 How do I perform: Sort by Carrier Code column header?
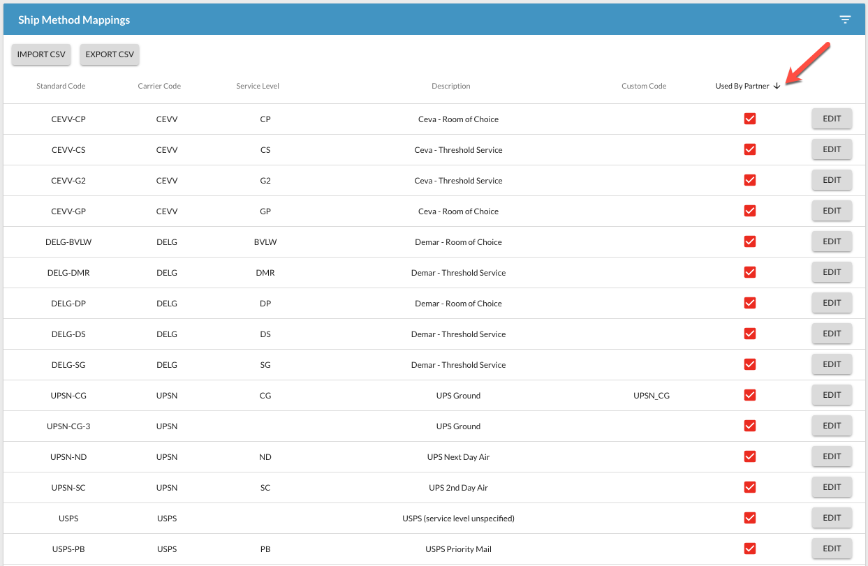[x=159, y=87]
